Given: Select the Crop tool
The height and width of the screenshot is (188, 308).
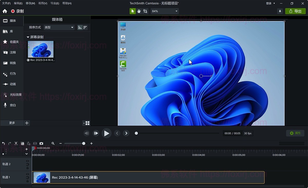Looking at the screenshot, I should coord(145,11).
